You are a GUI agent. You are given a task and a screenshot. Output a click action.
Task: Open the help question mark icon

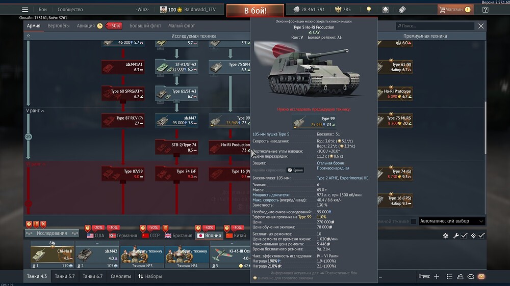pos(486,9)
